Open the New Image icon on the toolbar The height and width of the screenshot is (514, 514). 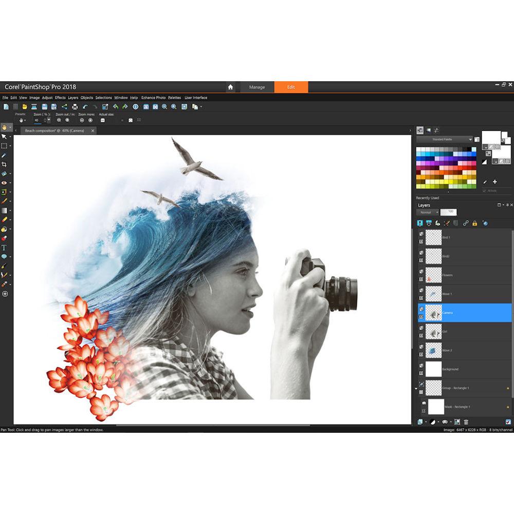click(x=5, y=106)
